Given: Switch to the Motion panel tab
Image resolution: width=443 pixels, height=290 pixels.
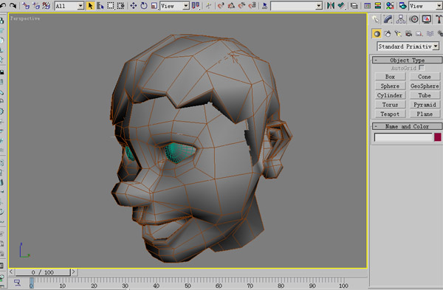Looking at the screenshot, I should pos(413,19).
